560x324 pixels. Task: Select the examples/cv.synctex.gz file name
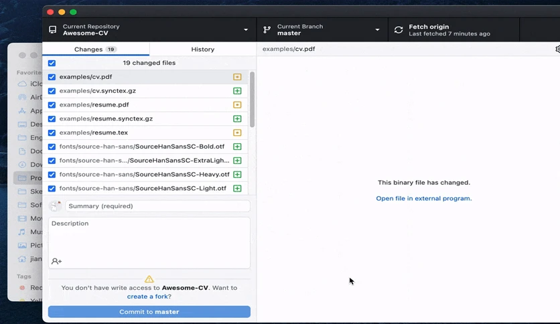(x=98, y=90)
